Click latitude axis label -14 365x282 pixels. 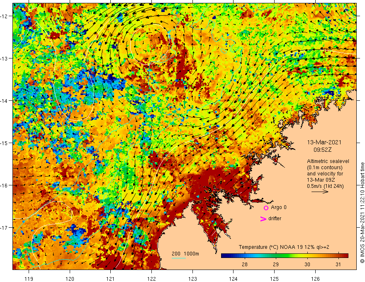[4, 101]
